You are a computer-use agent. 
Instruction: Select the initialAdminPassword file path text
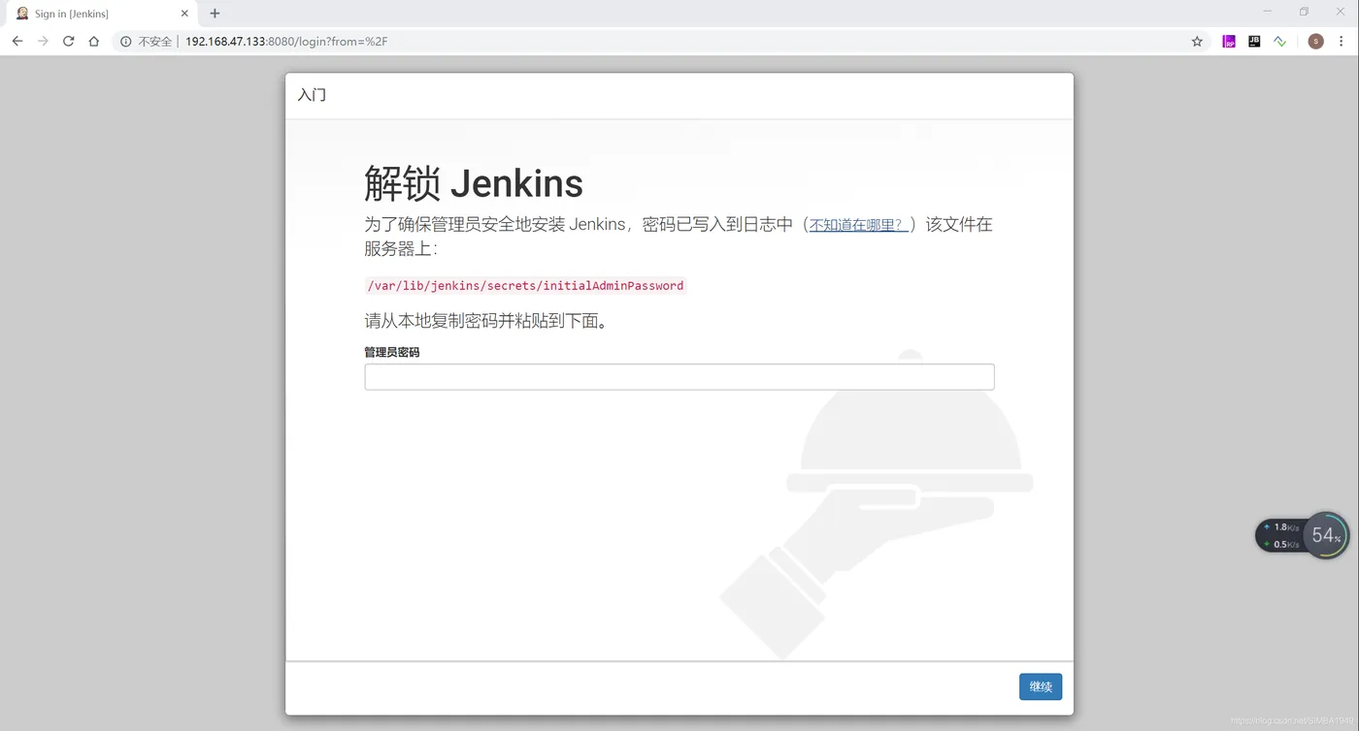coord(525,286)
